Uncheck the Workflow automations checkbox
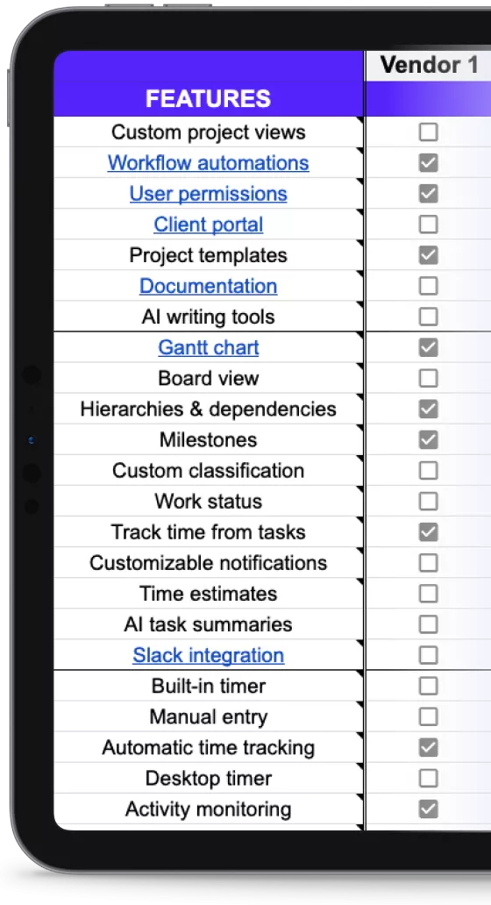The image size is (491, 905). pyautogui.click(x=428, y=163)
